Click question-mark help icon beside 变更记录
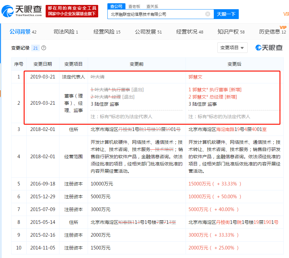The height and width of the screenshot is (258, 289). (43, 48)
